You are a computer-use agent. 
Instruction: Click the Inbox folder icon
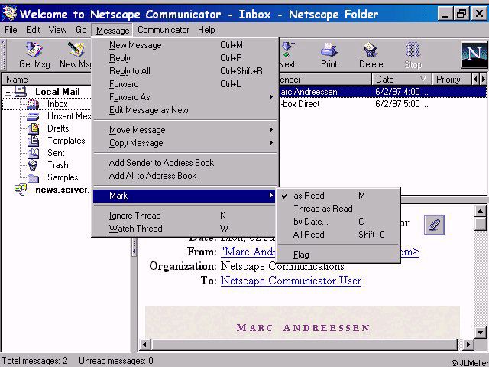(33, 104)
